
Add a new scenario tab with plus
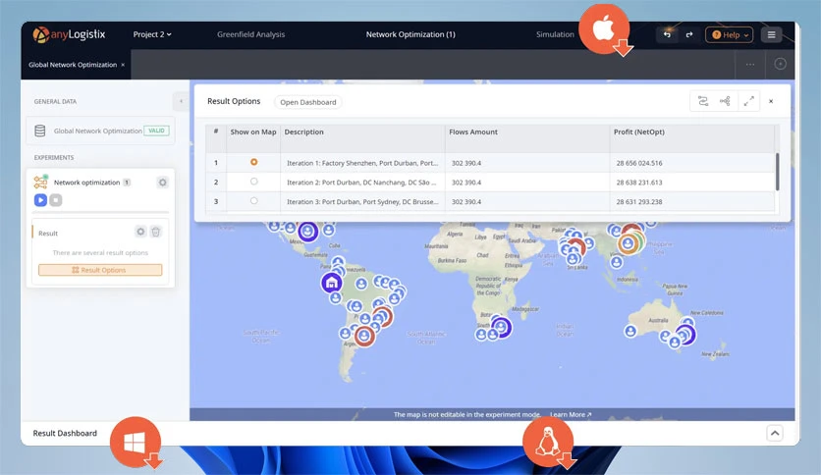click(x=780, y=64)
